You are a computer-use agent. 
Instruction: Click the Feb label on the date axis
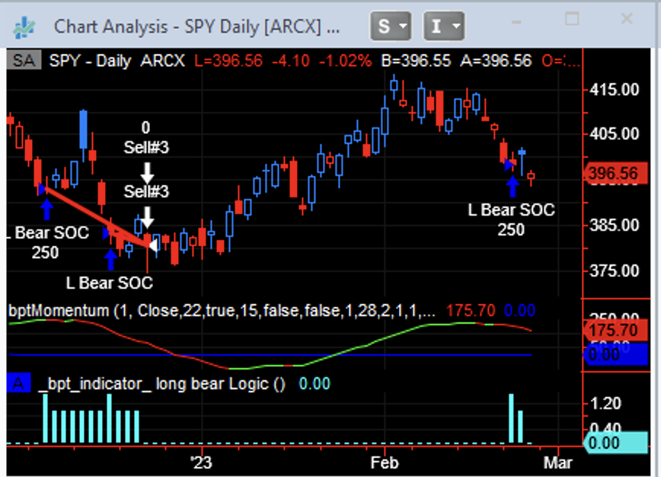pos(384,462)
